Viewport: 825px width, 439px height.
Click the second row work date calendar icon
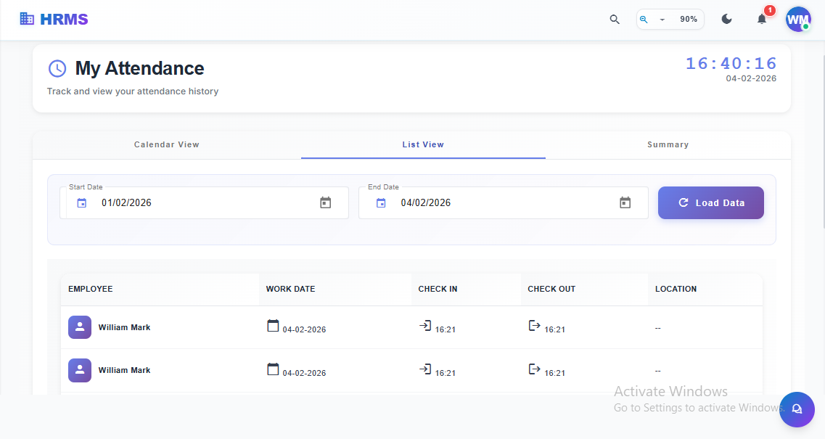(273, 369)
